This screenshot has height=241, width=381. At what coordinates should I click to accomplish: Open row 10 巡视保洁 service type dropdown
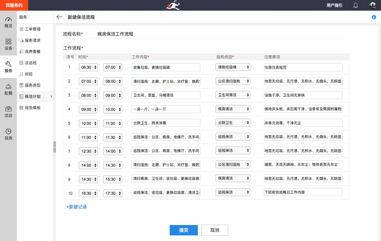(x=233, y=192)
